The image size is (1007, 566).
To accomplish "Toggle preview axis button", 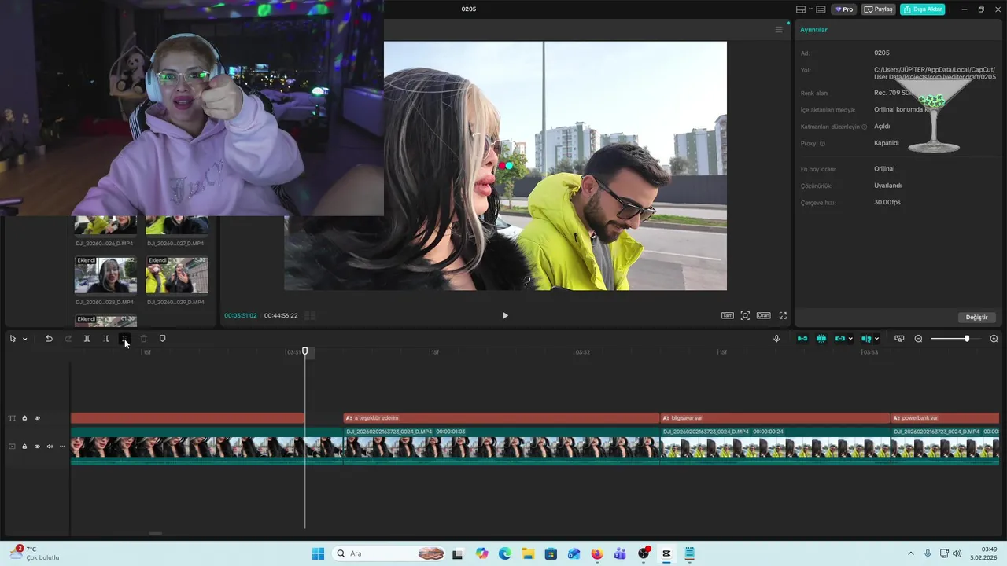I will click(x=865, y=339).
